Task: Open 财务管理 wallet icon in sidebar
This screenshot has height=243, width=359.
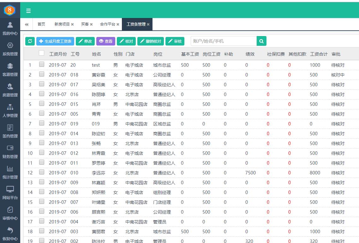Action: [x=10, y=148]
